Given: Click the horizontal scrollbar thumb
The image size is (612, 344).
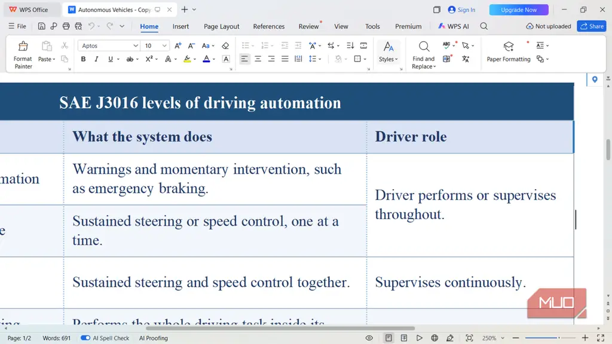Looking at the screenshot, I should coord(280,328).
